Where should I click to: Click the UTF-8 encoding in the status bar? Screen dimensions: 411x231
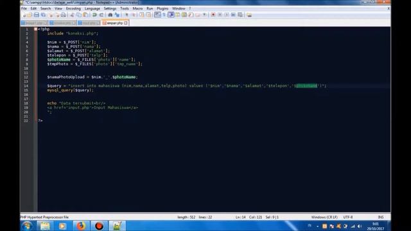click(x=348, y=217)
